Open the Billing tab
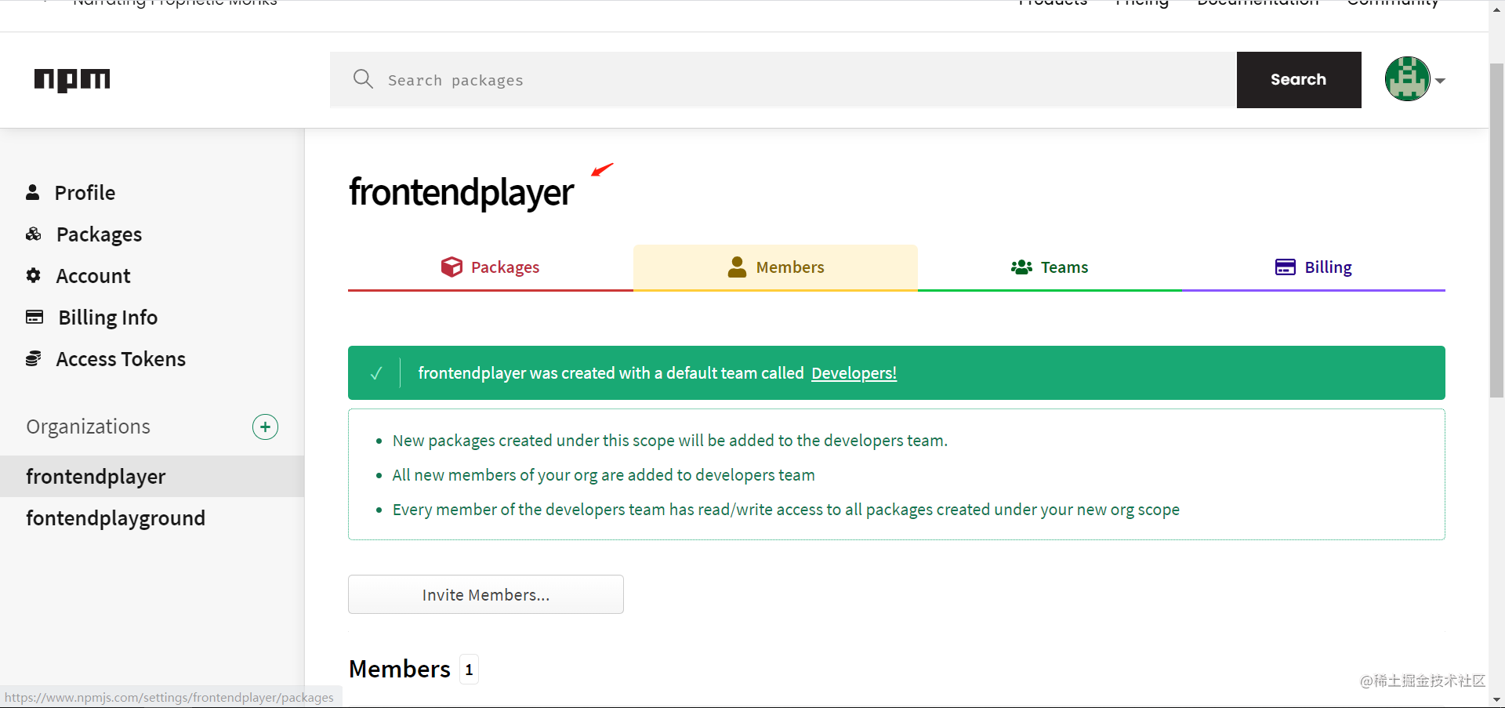Image resolution: width=1505 pixels, height=708 pixels. pyautogui.click(x=1313, y=267)
